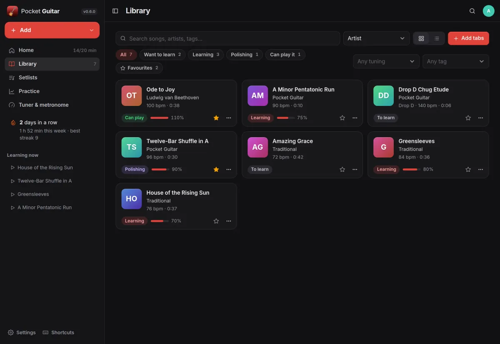Viewport: 500px width, 344px height.
Task: Click Ode to Joy progress bar
Action: click(159, 118)
